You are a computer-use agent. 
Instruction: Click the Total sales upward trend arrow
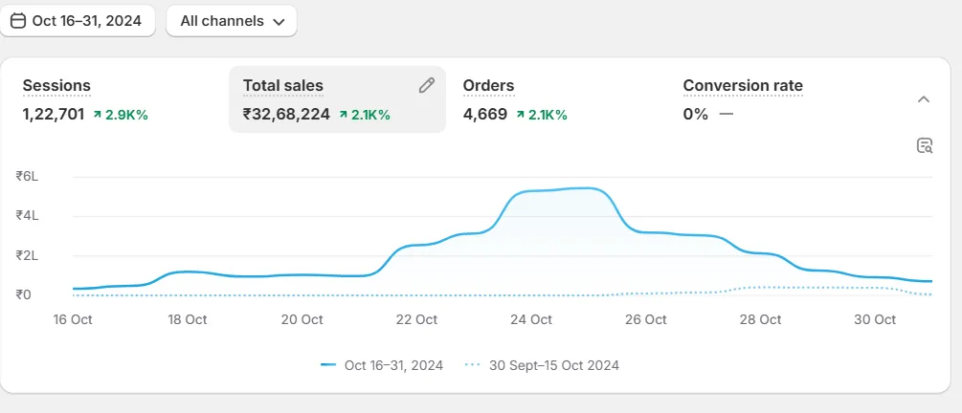click(343, 115)
